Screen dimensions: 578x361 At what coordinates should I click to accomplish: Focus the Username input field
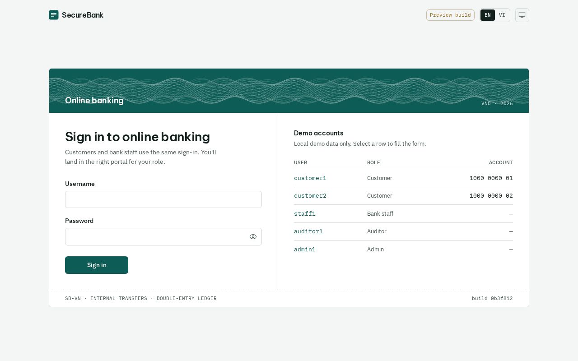click(163, 199)
